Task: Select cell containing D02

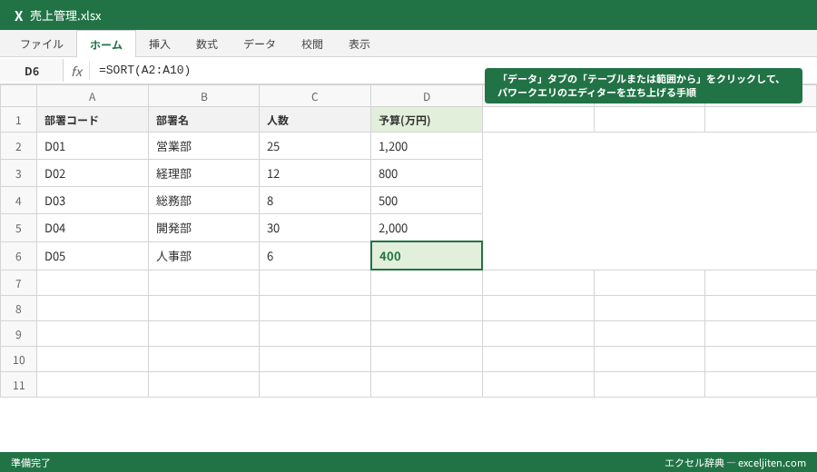Action: [93, 173]
